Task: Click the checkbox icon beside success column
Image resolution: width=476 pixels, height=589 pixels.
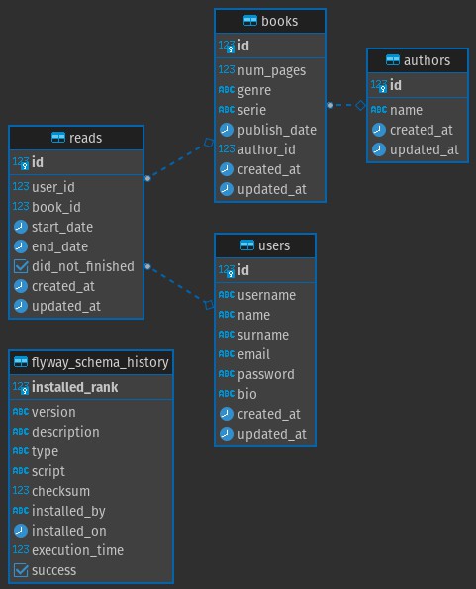Action: pos(21,570)
